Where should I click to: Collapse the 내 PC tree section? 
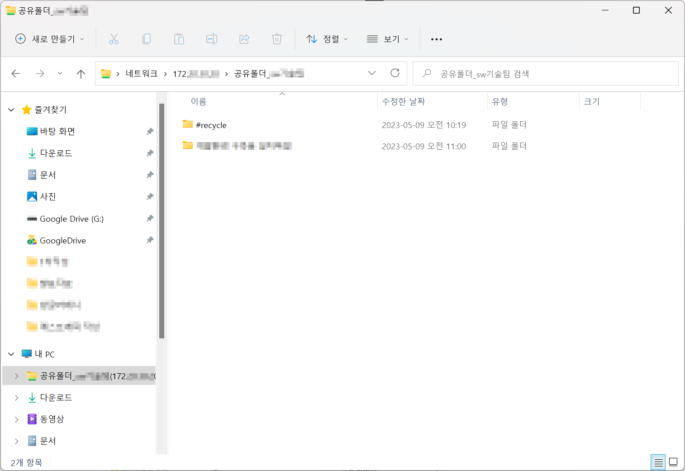11,354
